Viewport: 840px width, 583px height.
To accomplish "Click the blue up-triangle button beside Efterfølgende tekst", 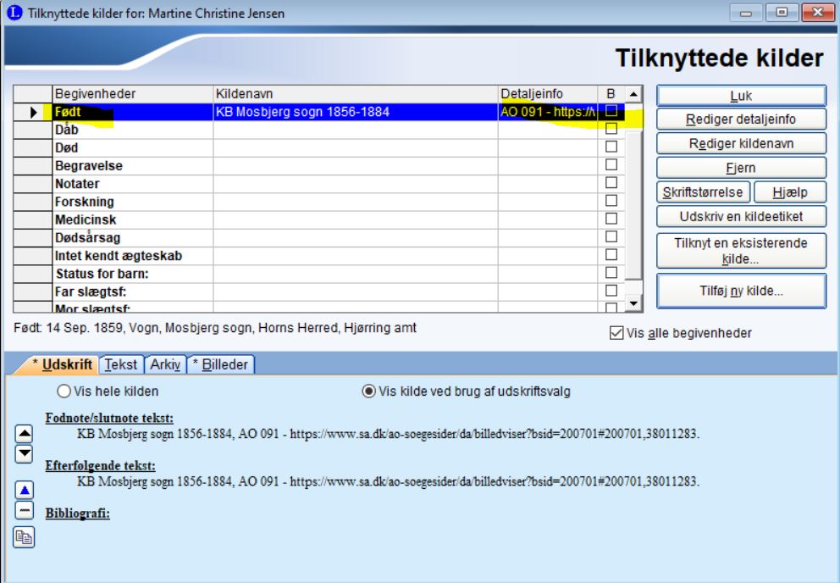I will (24, 490).
